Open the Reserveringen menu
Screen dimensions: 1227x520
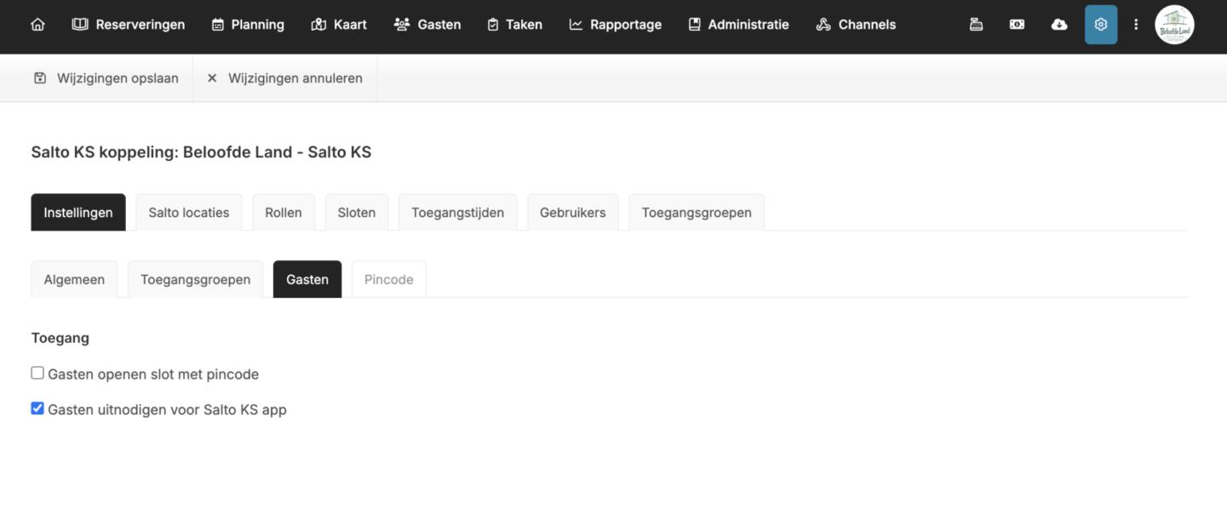click(129, 25)
